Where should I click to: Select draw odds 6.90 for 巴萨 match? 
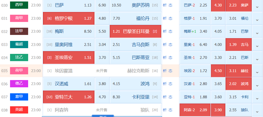pyautogui.click(x=102, y=5)
